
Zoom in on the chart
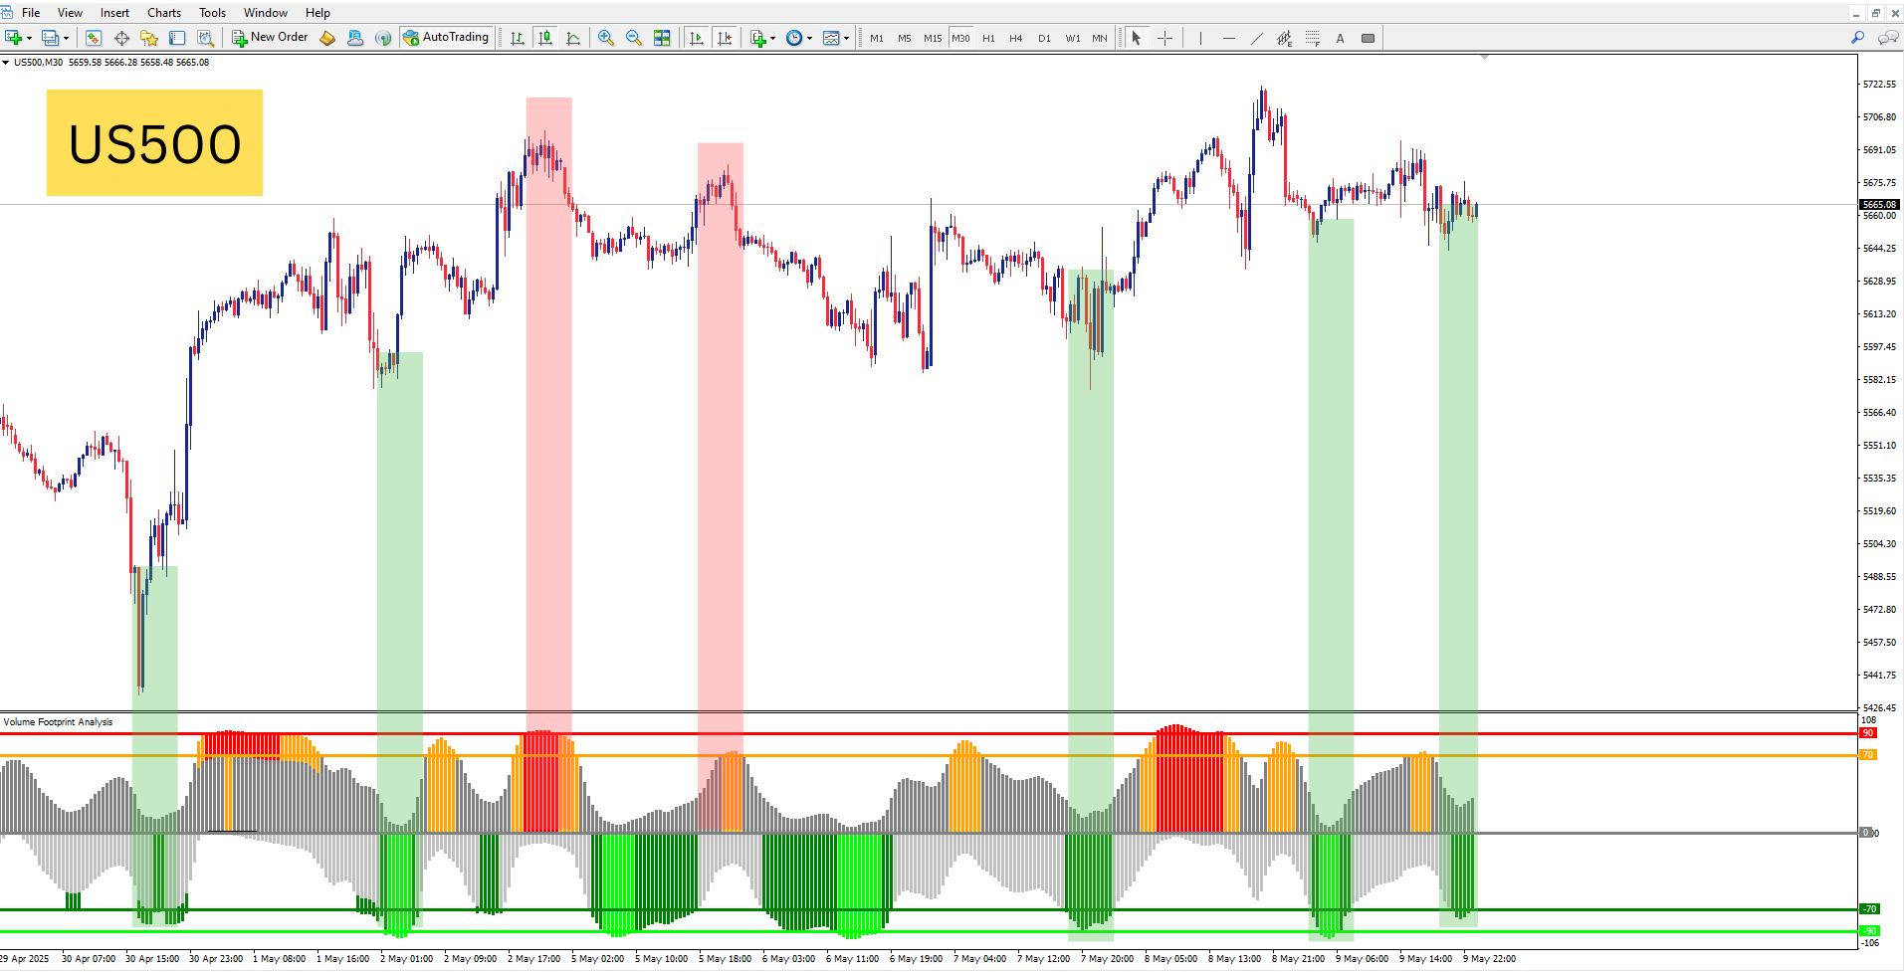[x=605, y=38]
